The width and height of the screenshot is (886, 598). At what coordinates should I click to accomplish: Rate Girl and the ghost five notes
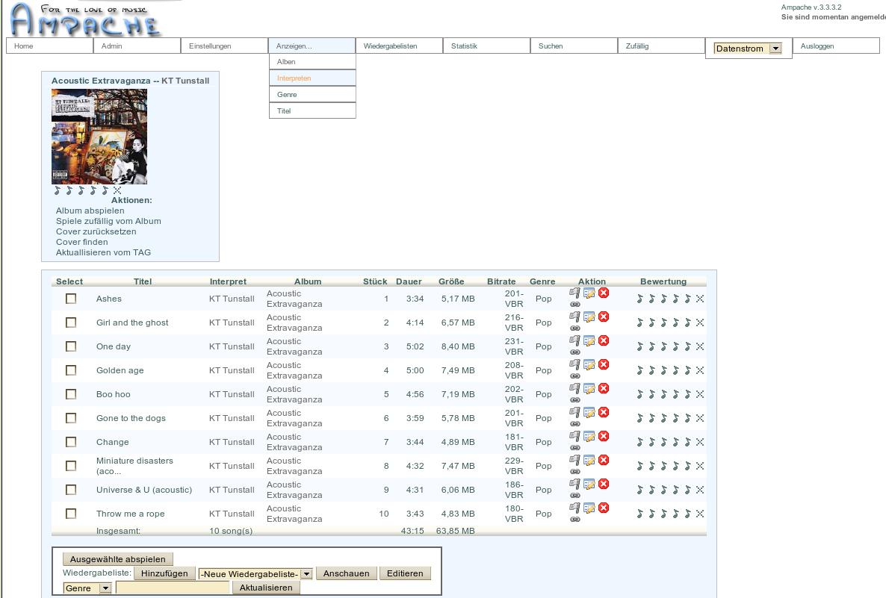tap(688, 323)
